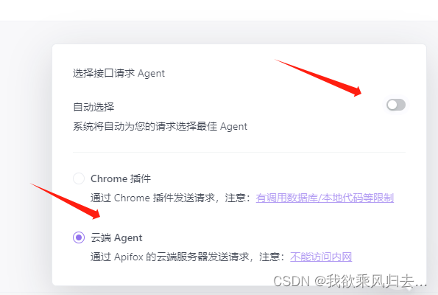
Task: Click the 通过 Chrome 插件发送请求 description text
Action: click(x=152, y=198)
